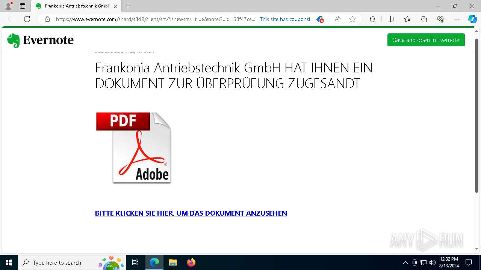Open Copilot sidebar icon
The height and width of the screenshot is (270, 481).
coord(472,19)
